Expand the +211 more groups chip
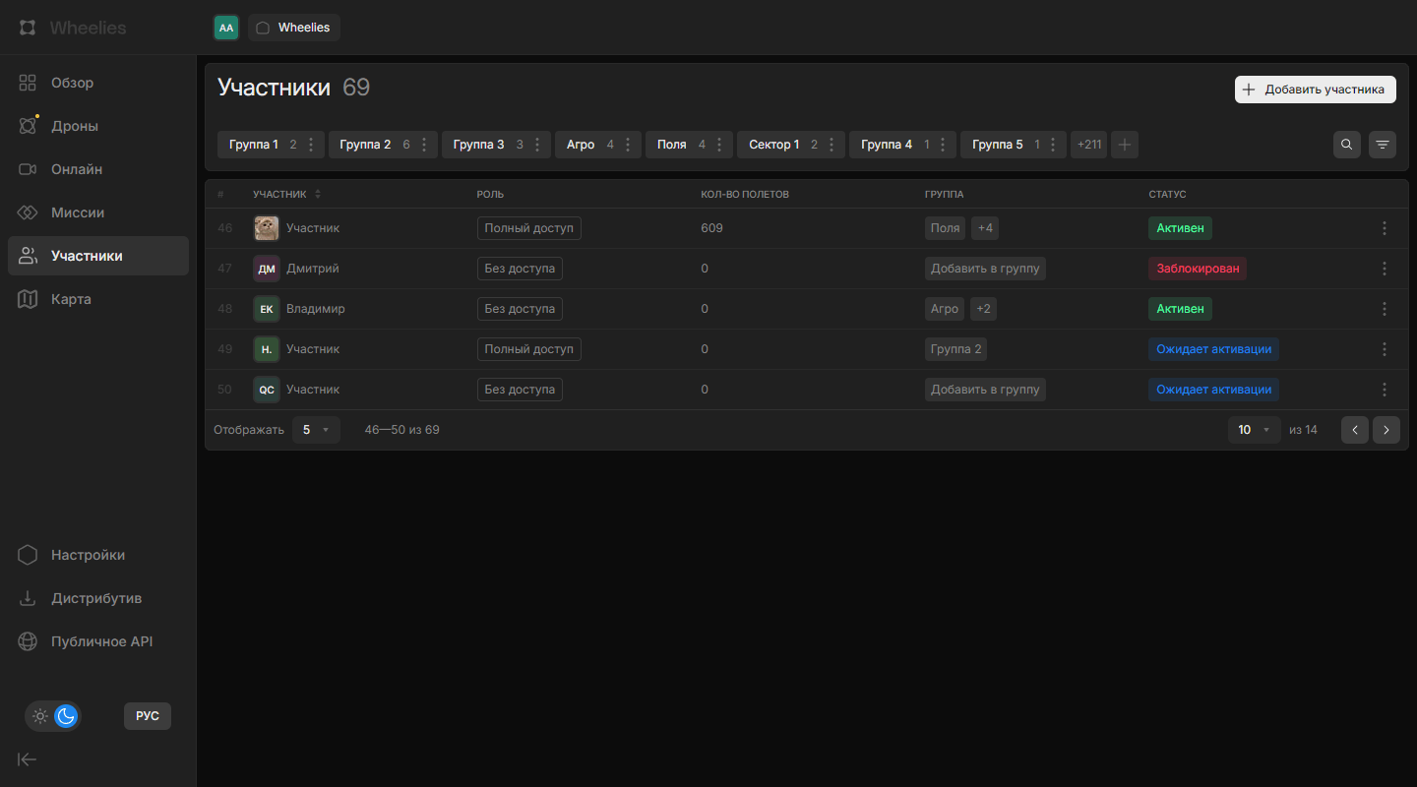1417x787 pixels. click(1089, 145)
